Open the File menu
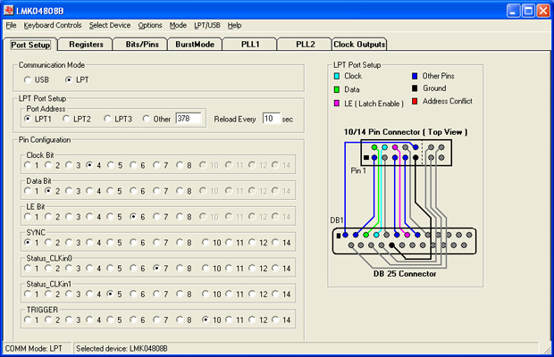This screenshot has width=554, height=357. [11, 25]
